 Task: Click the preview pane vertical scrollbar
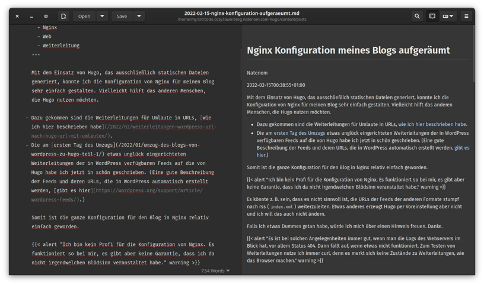coord(473,54)
